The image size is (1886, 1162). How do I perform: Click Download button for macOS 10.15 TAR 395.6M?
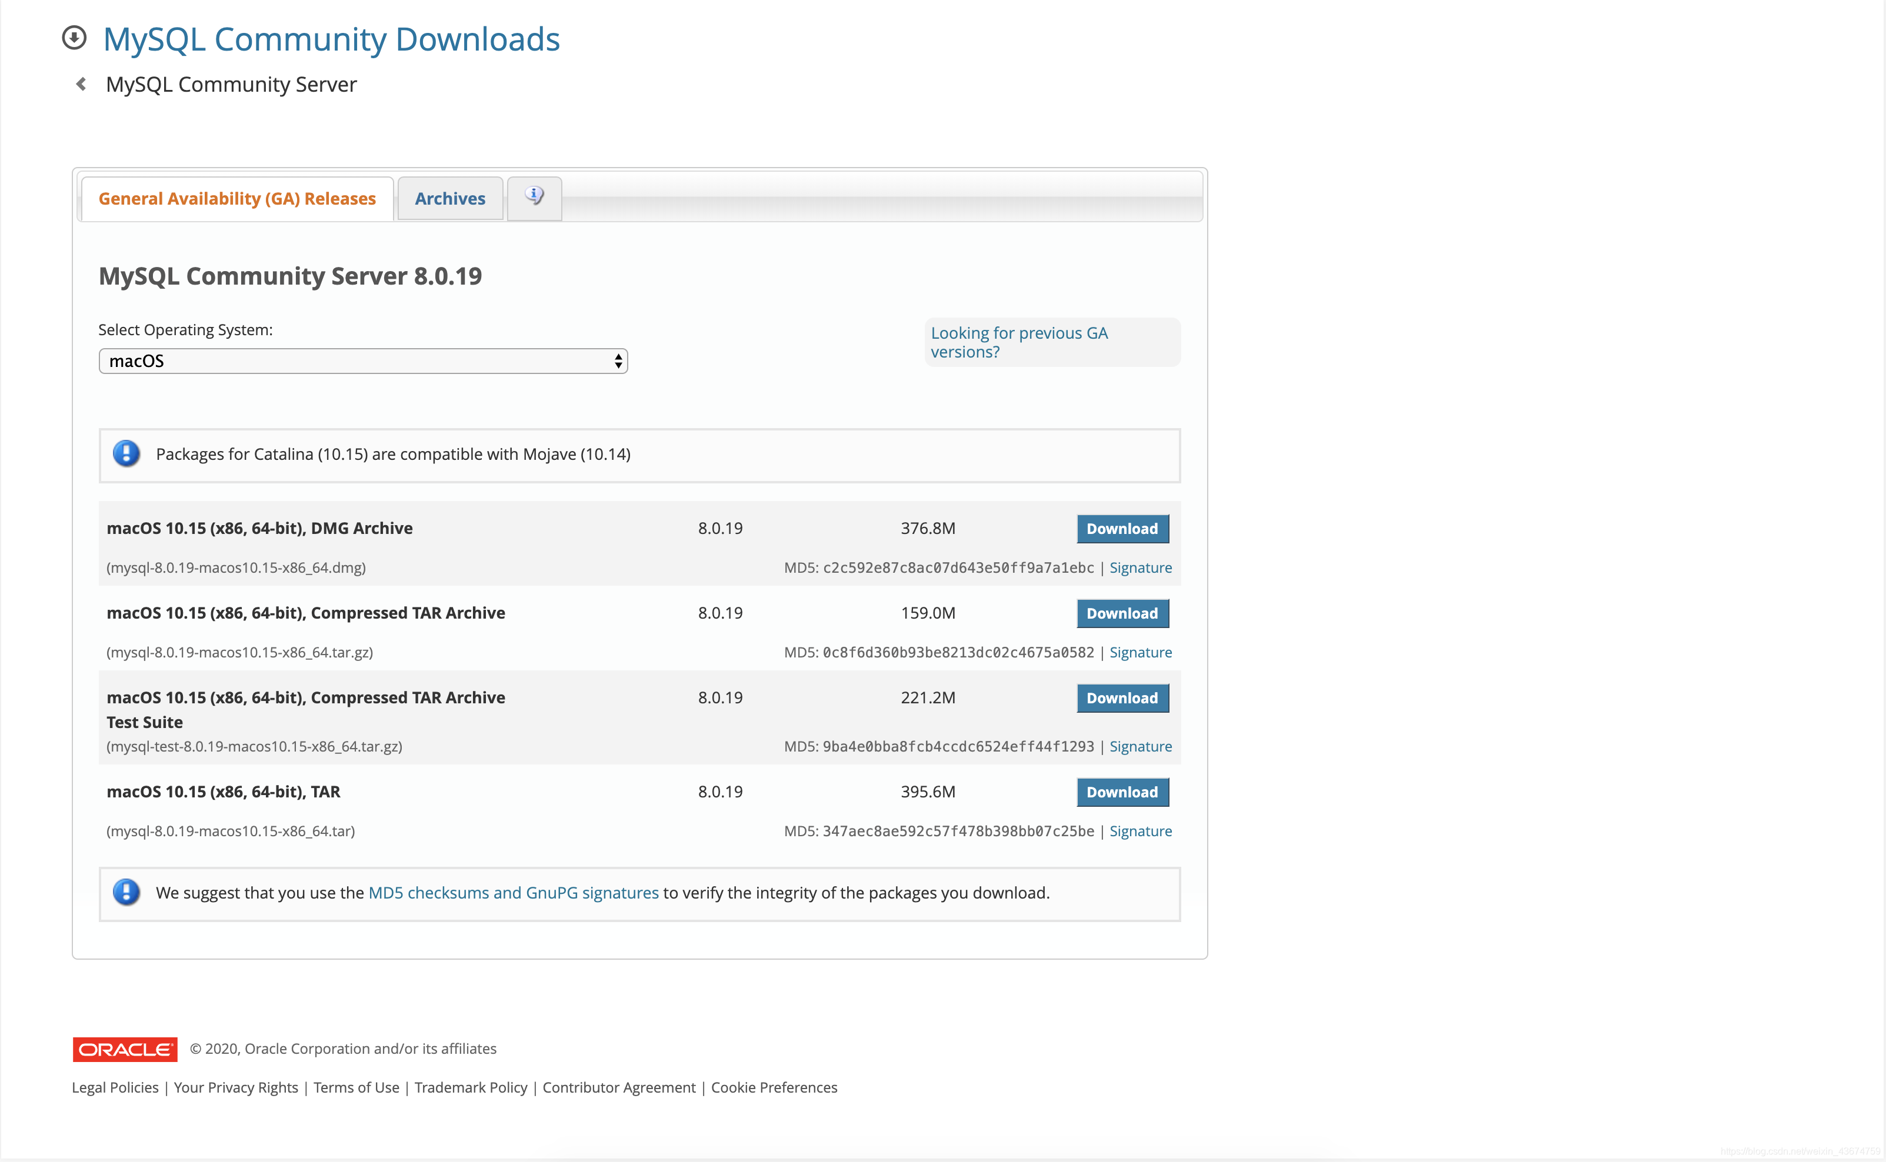[1122, 792]
